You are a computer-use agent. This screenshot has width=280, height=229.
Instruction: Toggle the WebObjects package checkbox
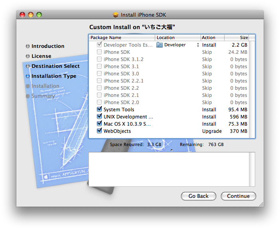click(99, 131)
